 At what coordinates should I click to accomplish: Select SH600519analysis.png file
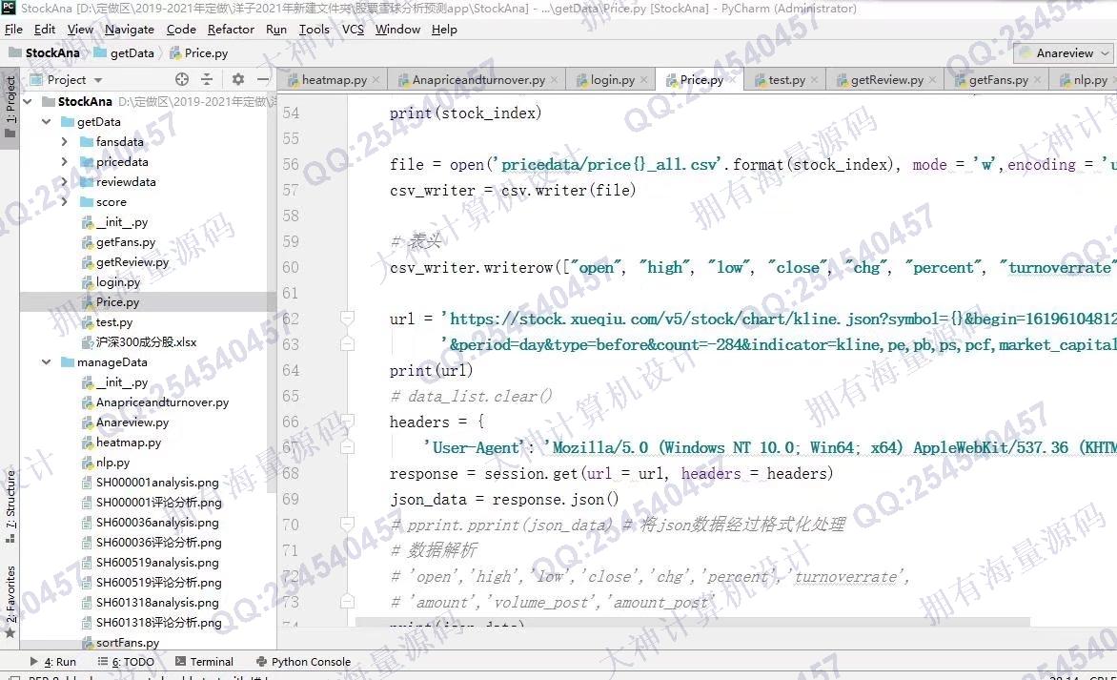pyautogui.click(x=157, y=563)
